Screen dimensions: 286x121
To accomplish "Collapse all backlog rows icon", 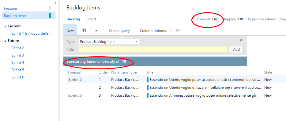I will point(96,30).
